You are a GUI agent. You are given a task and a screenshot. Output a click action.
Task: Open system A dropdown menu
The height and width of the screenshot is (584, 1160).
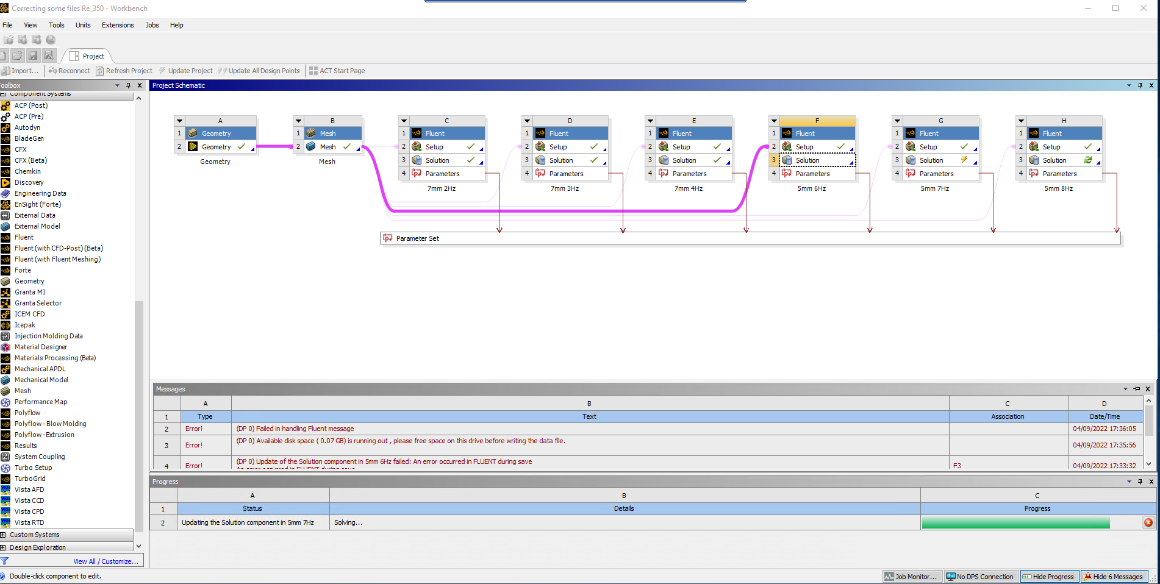click(x=179, y=121)
